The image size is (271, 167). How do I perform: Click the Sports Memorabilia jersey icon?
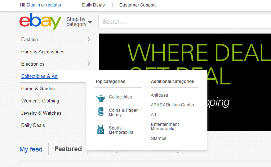(101, 130)
